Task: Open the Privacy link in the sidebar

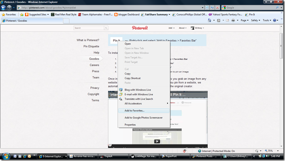Action: point(95,88)
